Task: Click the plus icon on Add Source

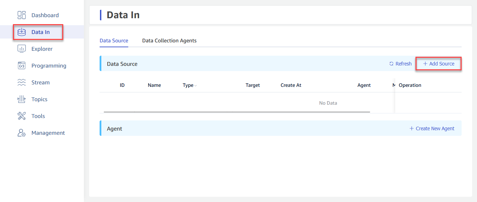Action: pos(425,63)
